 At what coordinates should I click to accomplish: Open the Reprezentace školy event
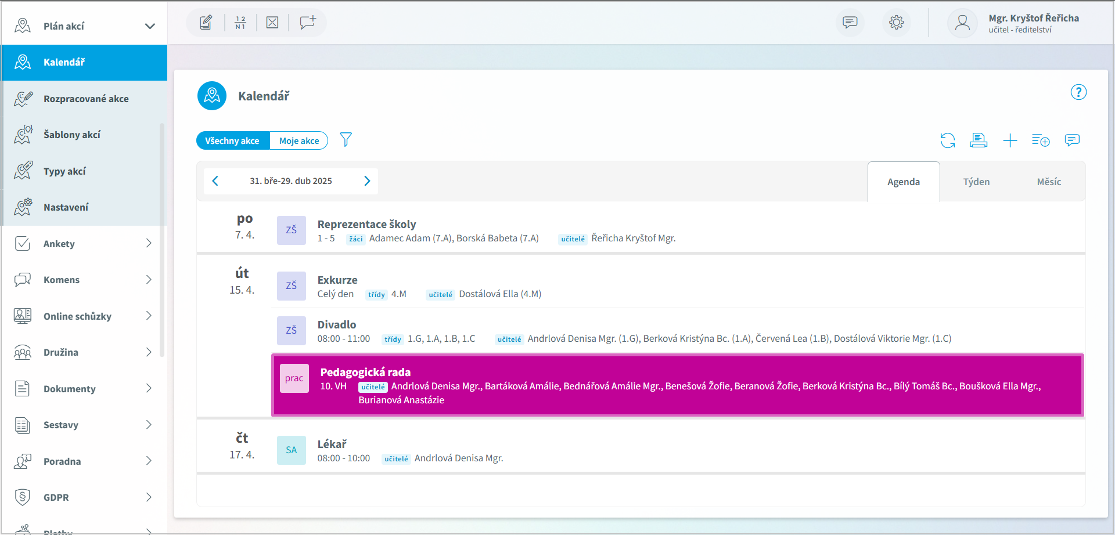(678, 230)
